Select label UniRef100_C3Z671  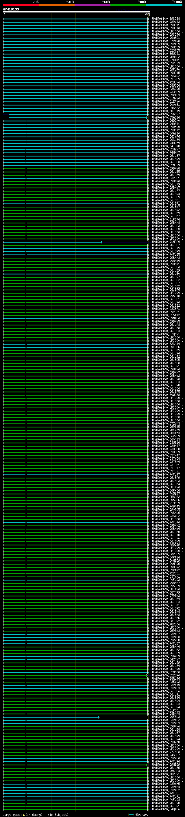(x=166, y=309)
